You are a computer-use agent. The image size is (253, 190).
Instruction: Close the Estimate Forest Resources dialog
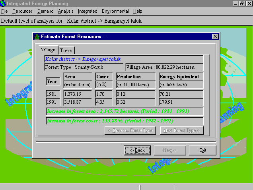215,37
